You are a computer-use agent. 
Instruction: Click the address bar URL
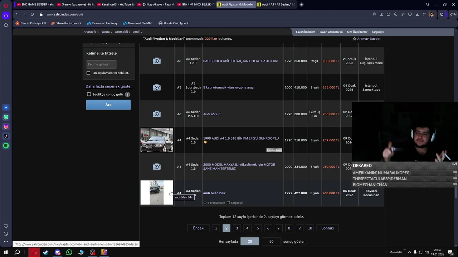click(64, 14)
